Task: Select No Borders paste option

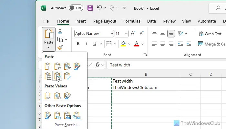Action: pos(48,76)
